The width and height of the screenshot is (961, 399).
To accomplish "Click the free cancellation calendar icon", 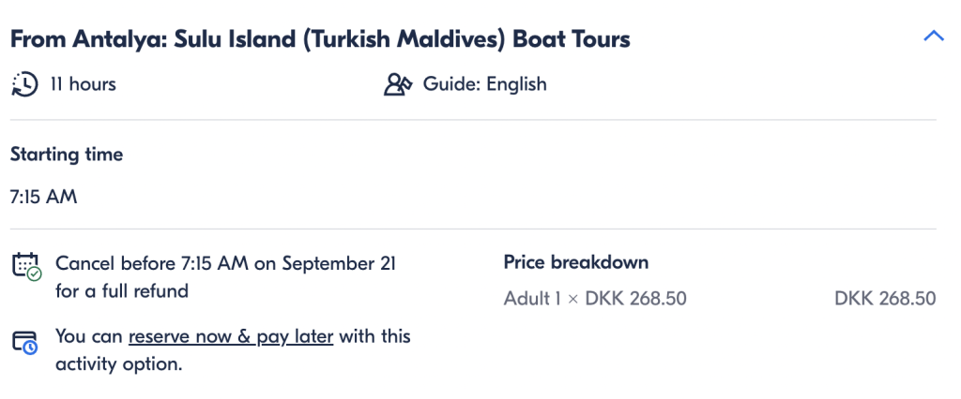I will click(x=26, y=266).
